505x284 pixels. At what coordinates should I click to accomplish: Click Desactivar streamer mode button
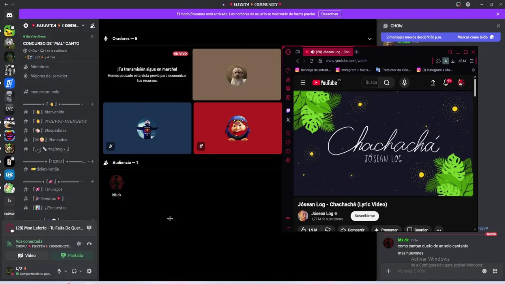329,14
